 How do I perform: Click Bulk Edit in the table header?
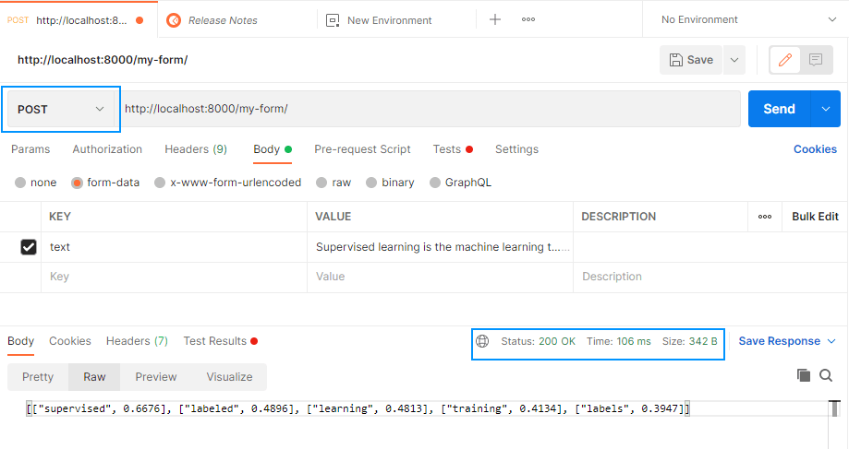pyautogui.click(x=815, y=217)
